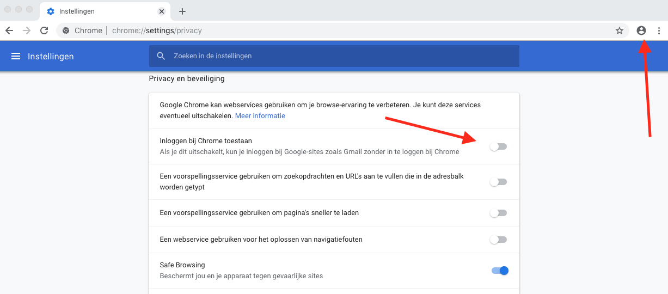Open a new tab with plus button
This screenshot has height=294, width=668.
click(x=182, y=11)
